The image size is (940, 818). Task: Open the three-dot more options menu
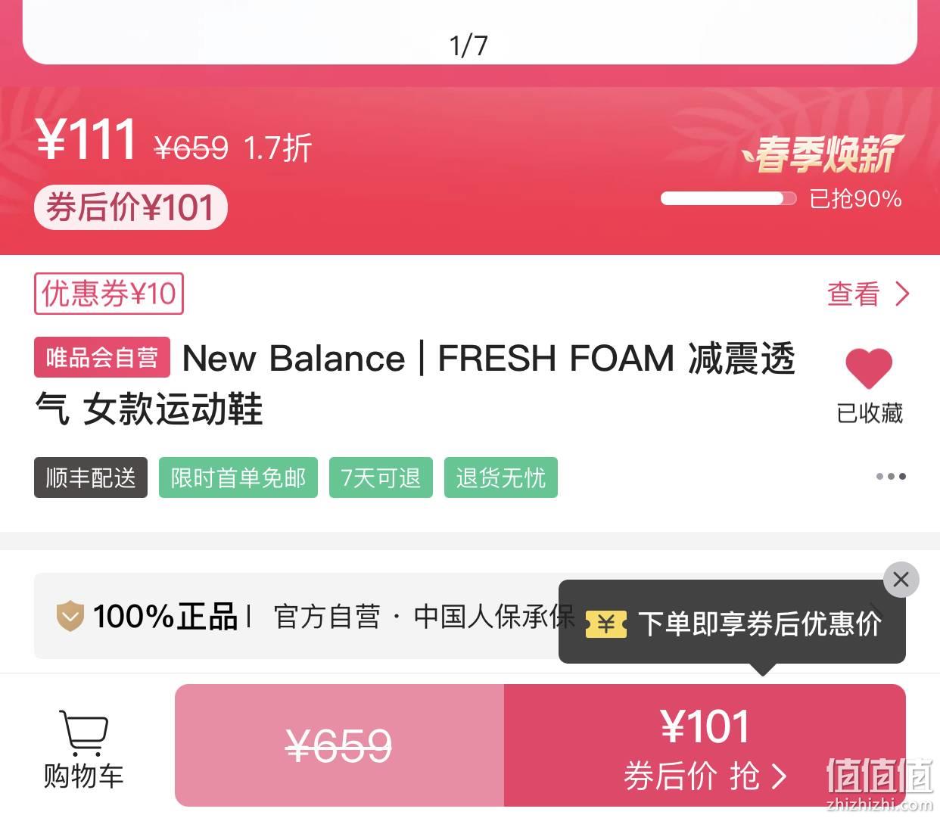pyautogui.click(x=891, y=477)
